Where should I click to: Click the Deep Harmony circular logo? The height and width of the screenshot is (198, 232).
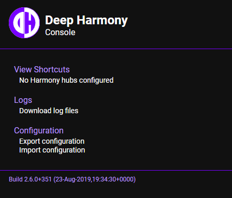point(24,23)
